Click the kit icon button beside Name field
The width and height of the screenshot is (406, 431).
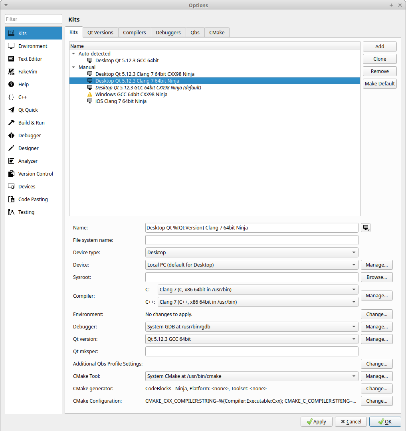(366, 228)
